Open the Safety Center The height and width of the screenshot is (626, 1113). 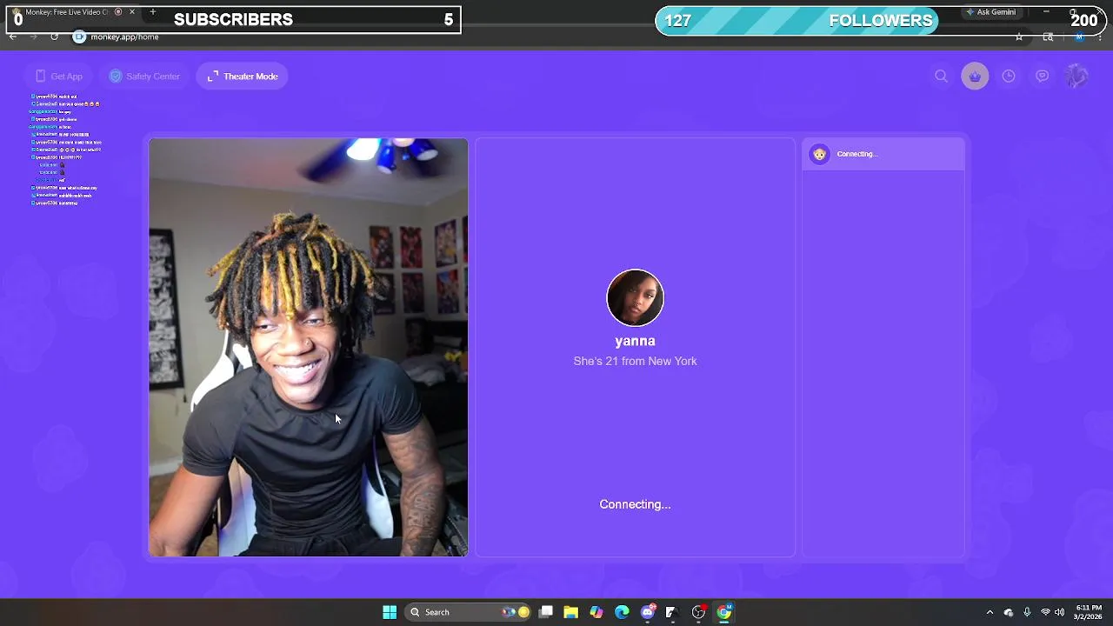click(144, 77)
